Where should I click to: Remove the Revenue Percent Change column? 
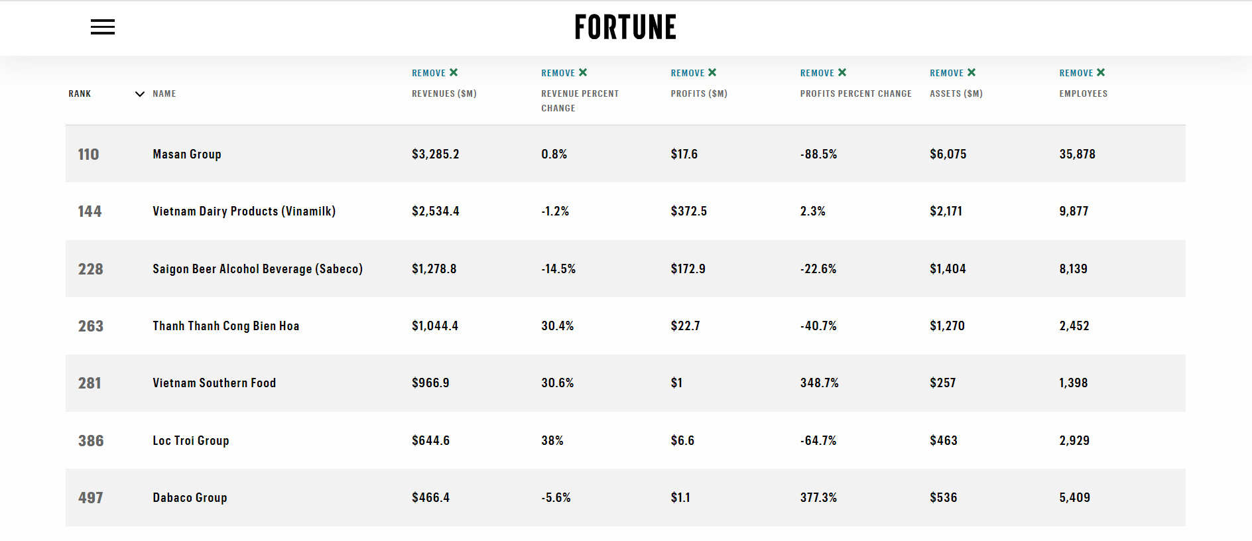coord(564,73)
